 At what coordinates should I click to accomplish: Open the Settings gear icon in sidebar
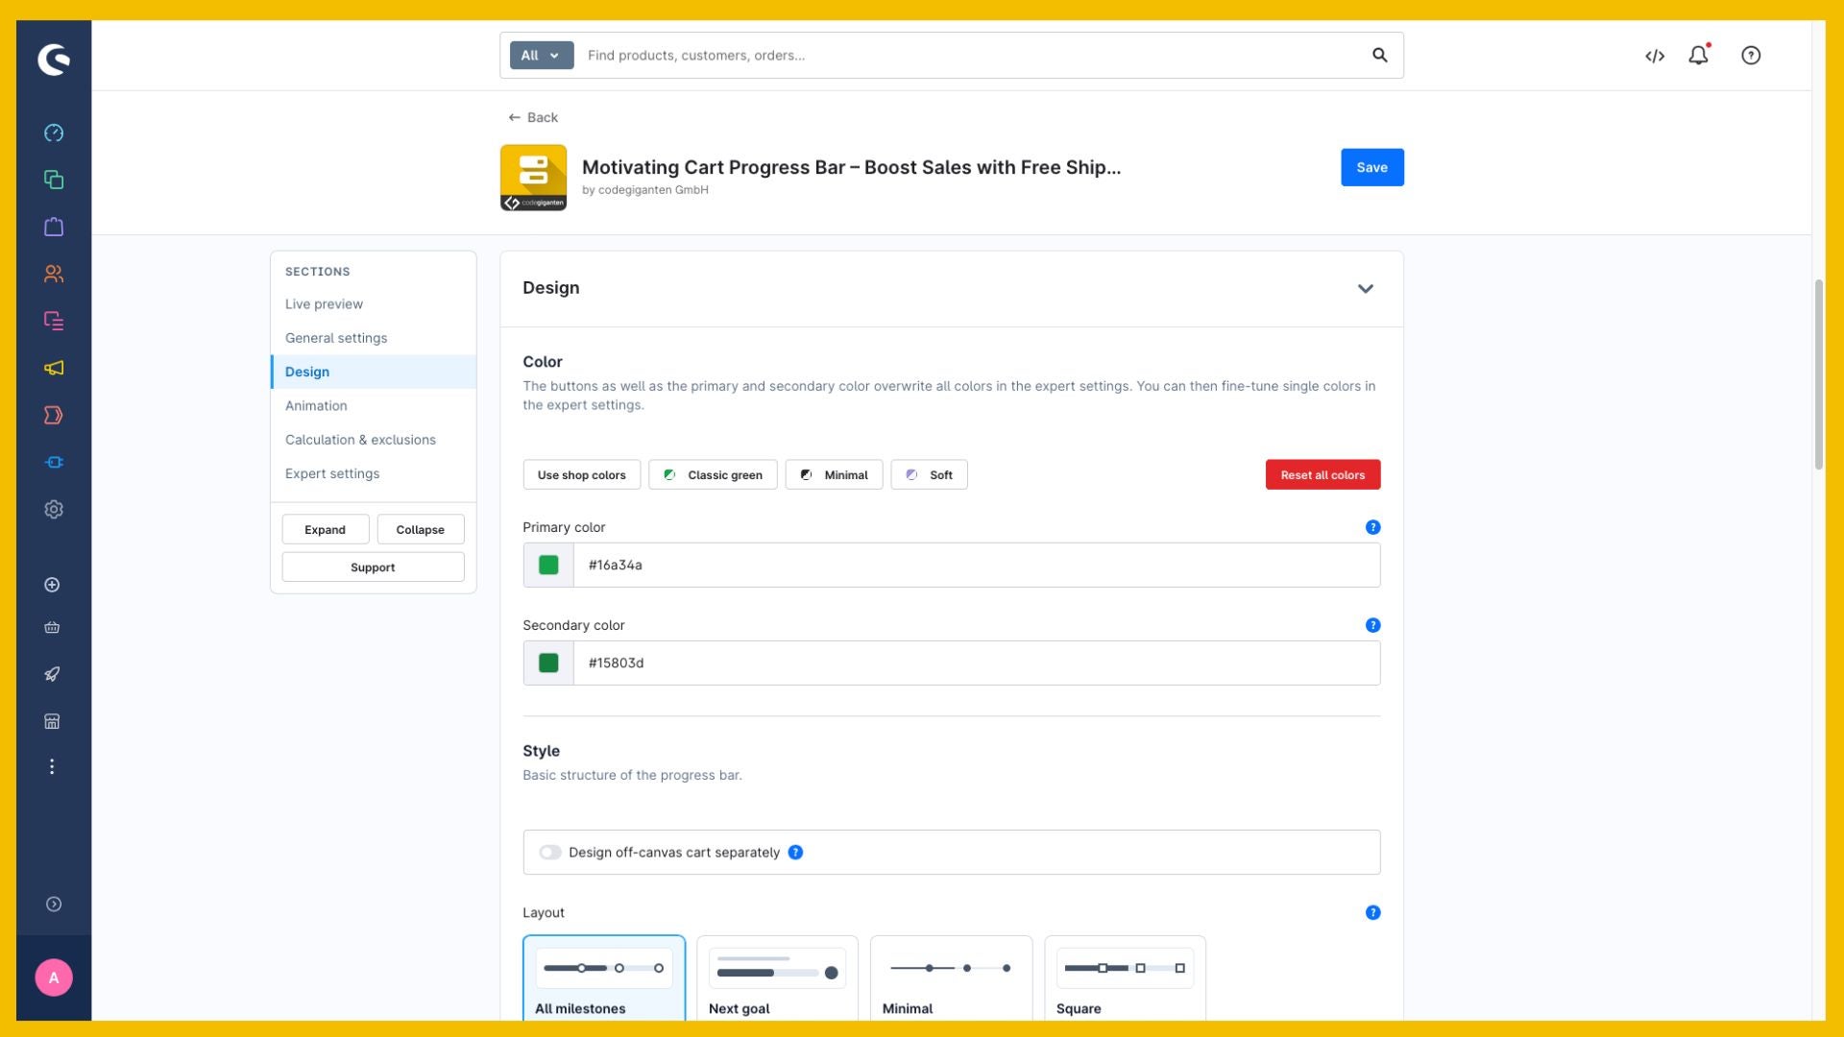coord(54,509)
